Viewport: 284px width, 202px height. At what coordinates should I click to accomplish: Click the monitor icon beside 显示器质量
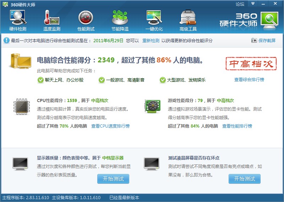pyautogui.click(x=20, y=164)
